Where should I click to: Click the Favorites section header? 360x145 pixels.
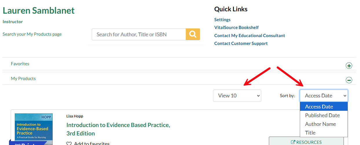pyautogui.click(x=20, y=64)
